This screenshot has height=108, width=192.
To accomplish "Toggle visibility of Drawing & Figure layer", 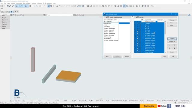I will pos(138,50).
